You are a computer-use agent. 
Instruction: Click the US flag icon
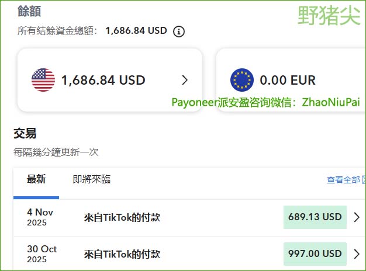coord(43,80)
